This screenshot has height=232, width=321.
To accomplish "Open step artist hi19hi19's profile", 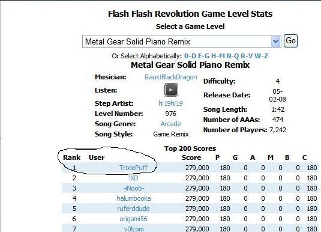I will [170, 103].
